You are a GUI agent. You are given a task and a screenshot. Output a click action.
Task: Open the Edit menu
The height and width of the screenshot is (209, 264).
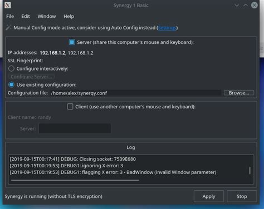(x=26, y=16)
